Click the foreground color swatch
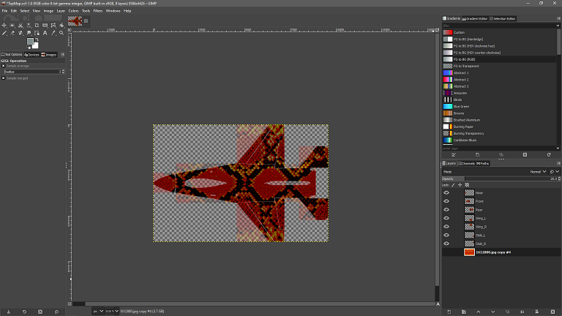 tap(30, 41)
